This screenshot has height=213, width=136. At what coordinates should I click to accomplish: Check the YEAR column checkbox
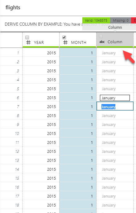[x=27, y=37]
